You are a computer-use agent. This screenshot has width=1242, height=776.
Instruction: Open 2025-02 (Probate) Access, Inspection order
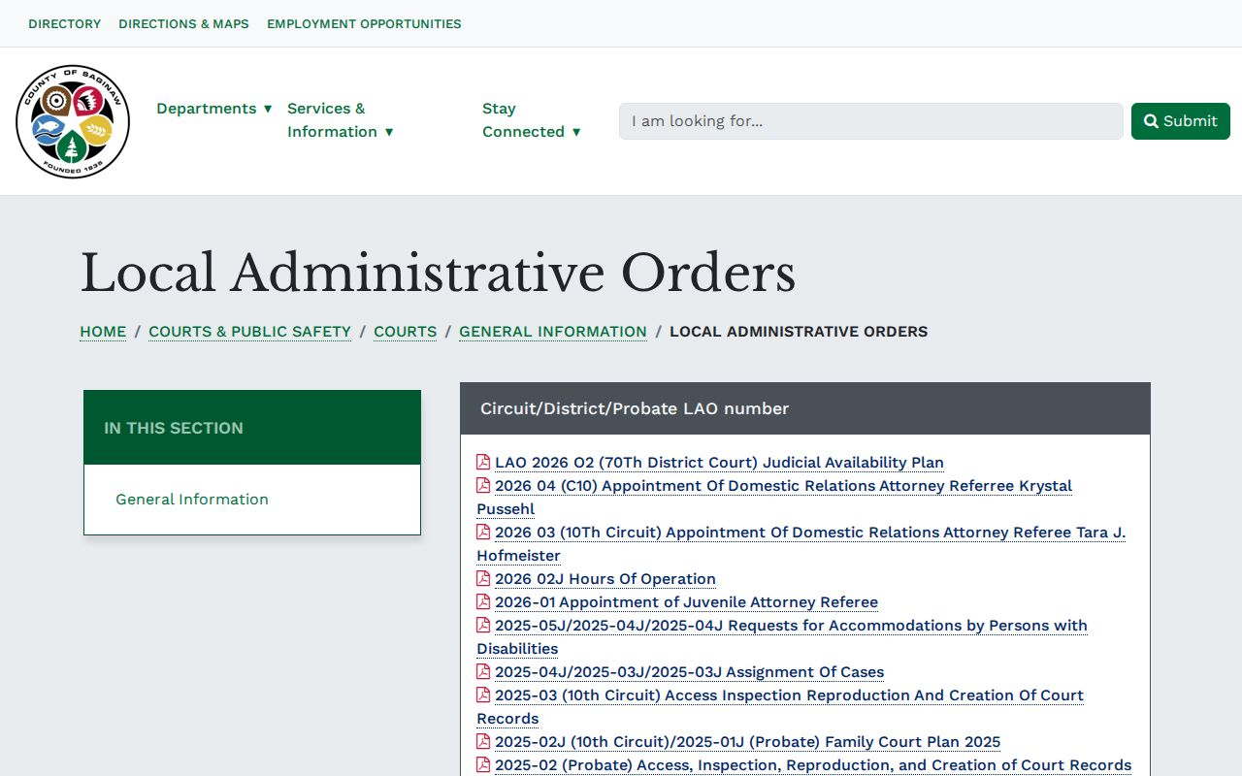point(813,765)
